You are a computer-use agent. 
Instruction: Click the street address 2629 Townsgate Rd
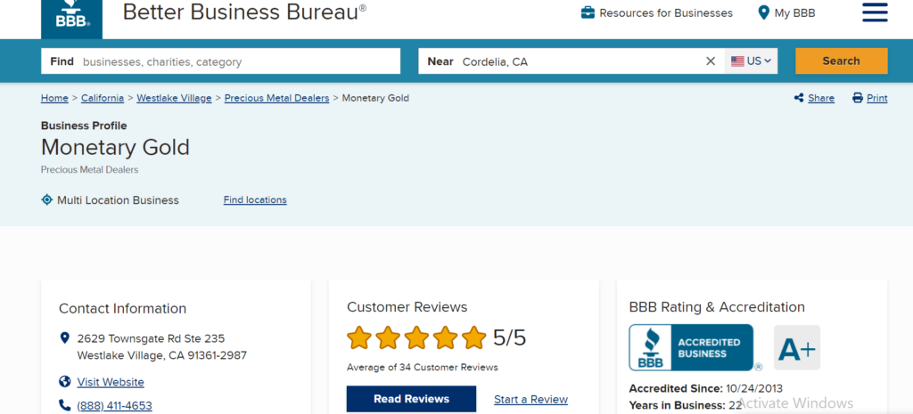(152, 338)
